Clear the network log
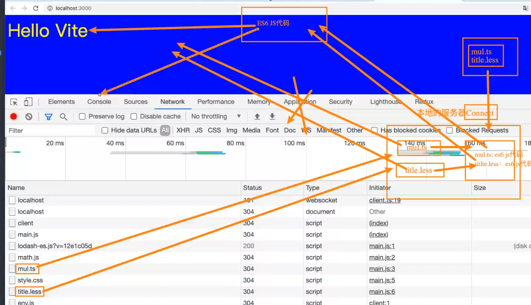Image resolution: width=531 pixels, height=305 pixels. pyautogui.click(x=28, y=116)
